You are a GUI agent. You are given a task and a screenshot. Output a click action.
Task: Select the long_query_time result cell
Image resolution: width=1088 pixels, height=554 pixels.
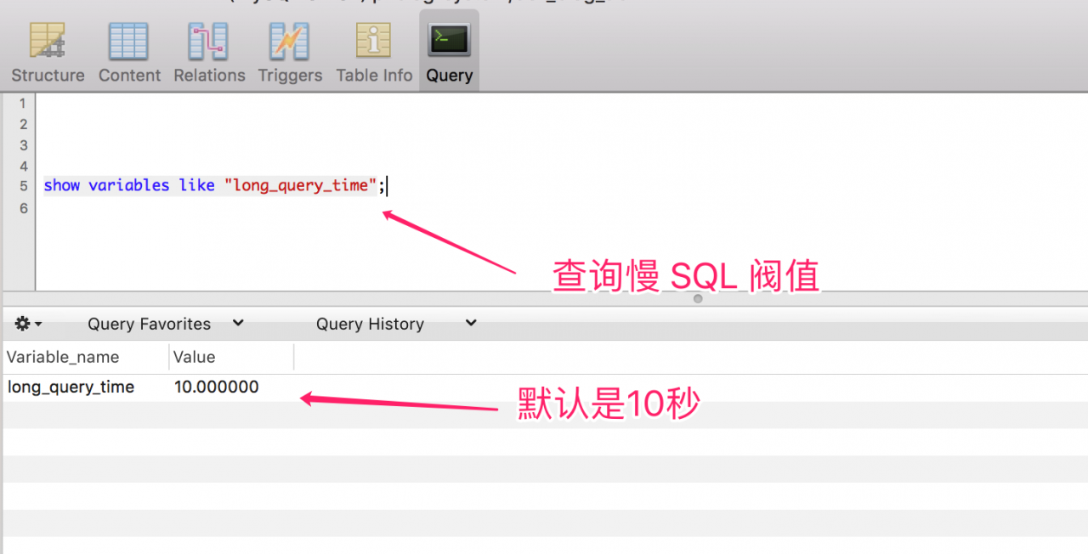(x=71, y=387)
